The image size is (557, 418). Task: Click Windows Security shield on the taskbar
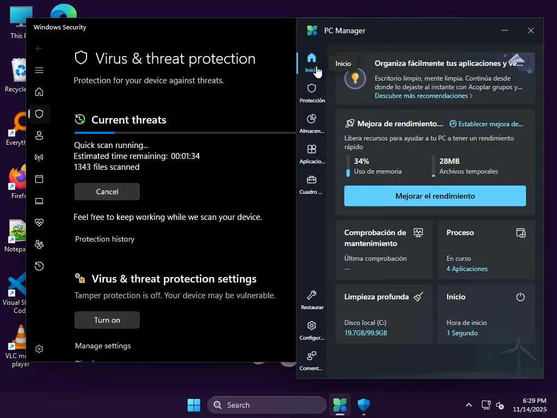pos(364,405)
